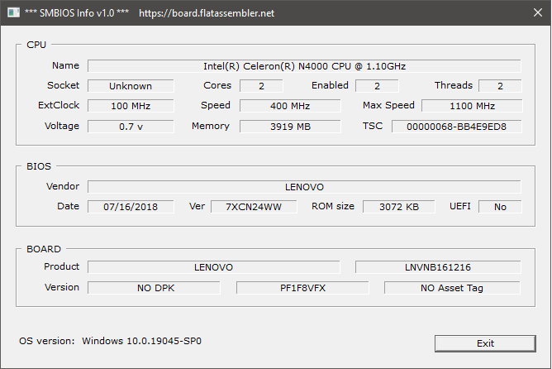This screenshot has width=552, height=369.
Task: Click the 'Speed' label beside 400 MHz
Action: (x=216, y=105)
